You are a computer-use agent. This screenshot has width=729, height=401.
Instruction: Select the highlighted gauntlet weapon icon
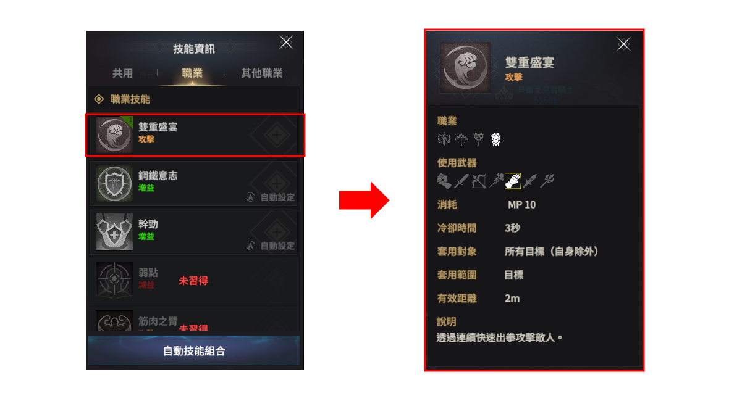(513, 181)
